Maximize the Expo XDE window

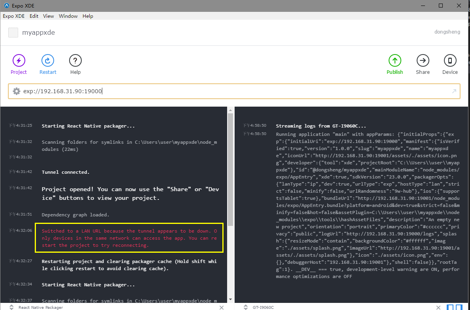point(441,6)
